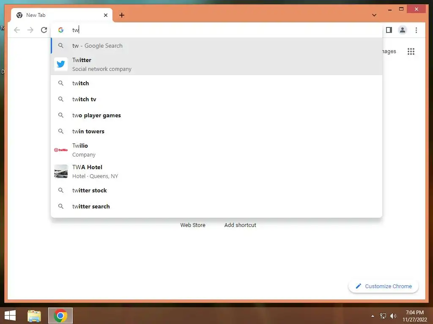The height and width of the screenshot is (324, 433).
Task: Choose the Twitter social network suggestion
Action: pos(217,64)
